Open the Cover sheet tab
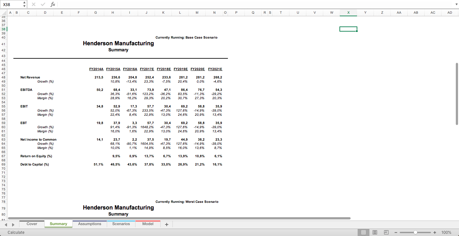Viewport: 459px width, 236px height. [x=32, y=224]
